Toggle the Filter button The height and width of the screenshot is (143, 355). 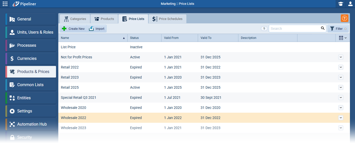pos(338,29)
